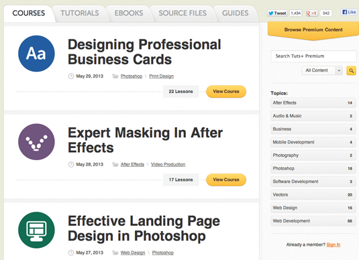Viewport: 359px width, 260px height.
Task: Click the May 27, 2013 date
Action: click(89, 253)
